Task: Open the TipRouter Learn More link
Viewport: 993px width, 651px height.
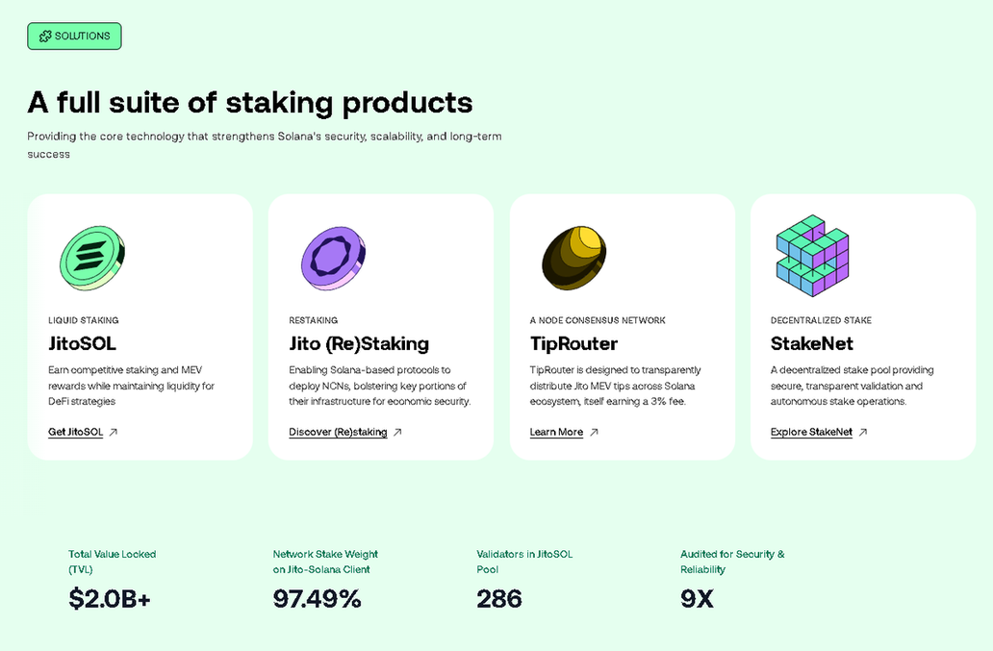Action: pos(556,433)
